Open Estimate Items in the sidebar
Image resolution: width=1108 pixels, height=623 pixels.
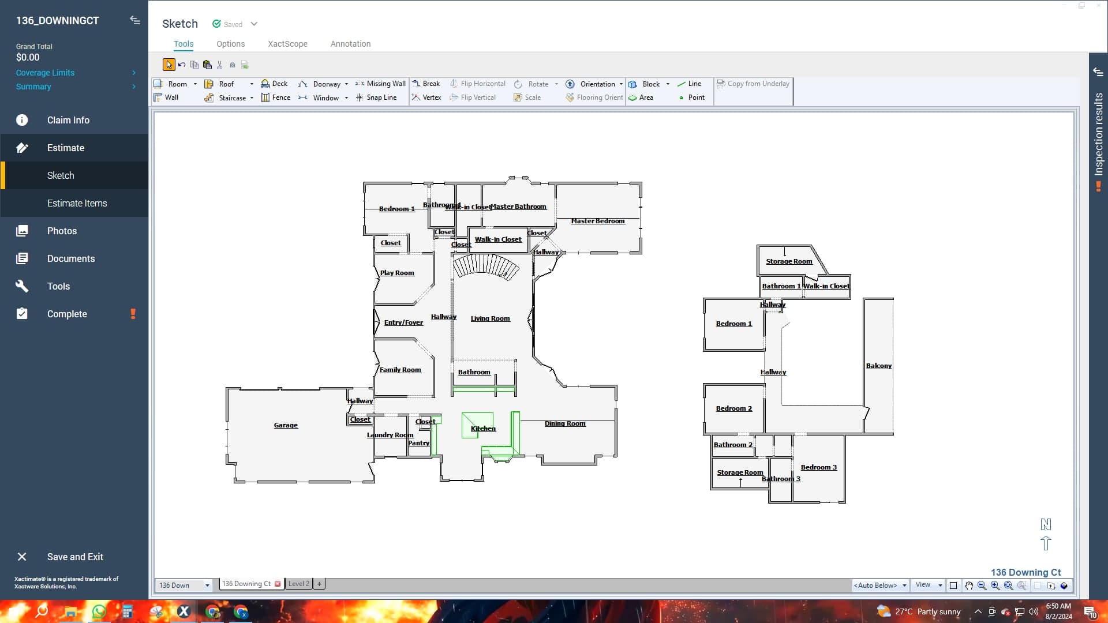[x=77, y=203]
